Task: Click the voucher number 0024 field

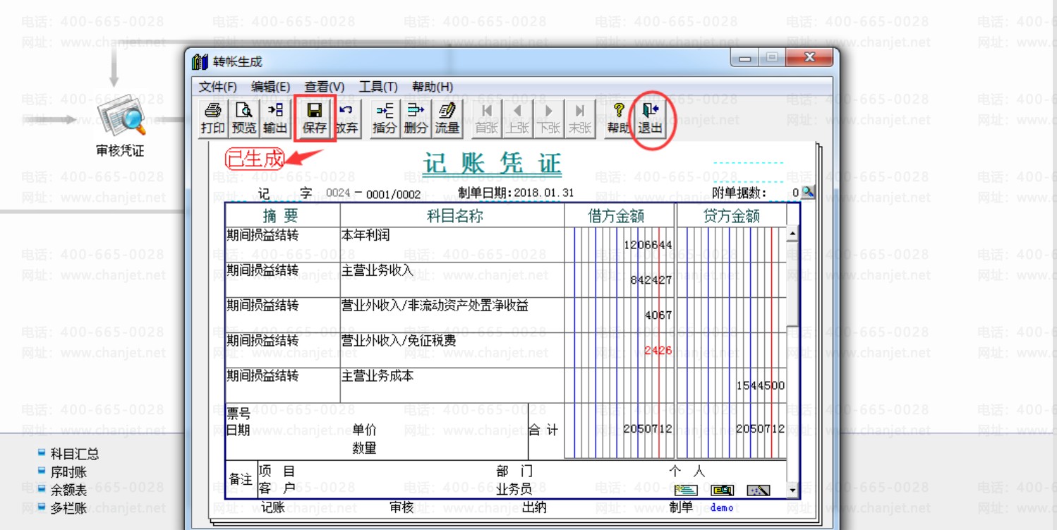Action: point(338,193)
